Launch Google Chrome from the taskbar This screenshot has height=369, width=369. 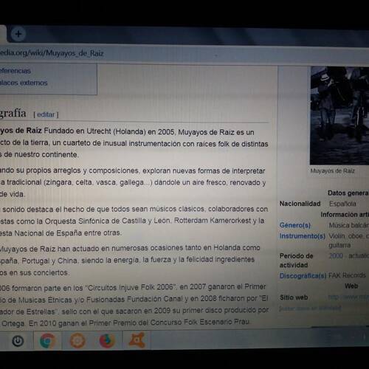click(x=47, y=341)
